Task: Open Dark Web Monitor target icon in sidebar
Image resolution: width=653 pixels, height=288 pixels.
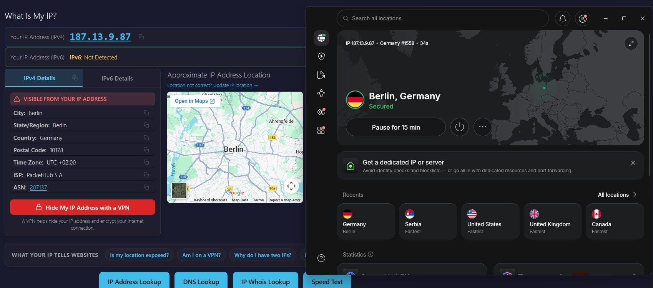Action: pyautogui.click(x=321, y=112)
